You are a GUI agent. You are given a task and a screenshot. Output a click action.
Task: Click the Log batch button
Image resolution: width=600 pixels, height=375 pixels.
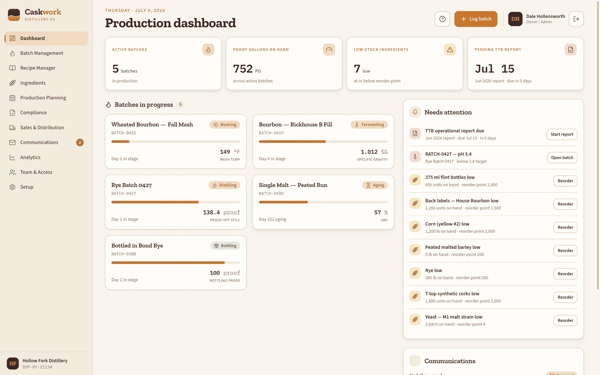coord(475,19)
